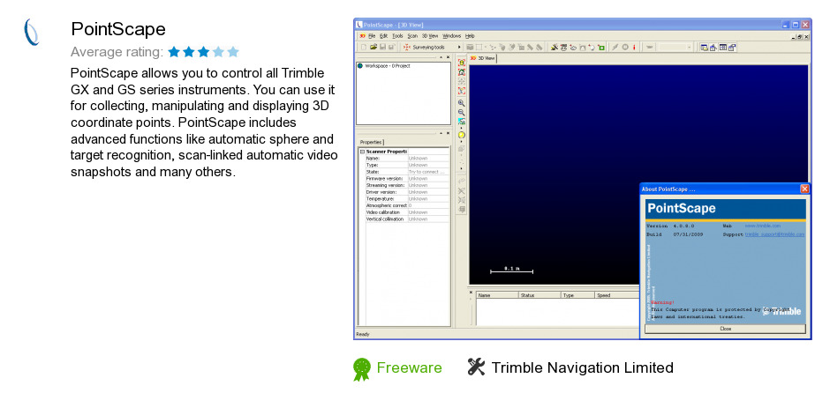Viewport: 830px width, 408px height.
Task: Click the 'Vertical collimation' property row
Action: pyautogui.click(x=407, y=219)
